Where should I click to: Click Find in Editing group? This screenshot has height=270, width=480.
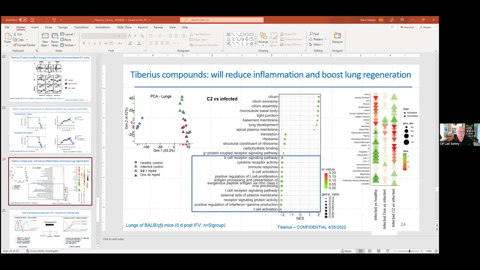pos(314,34)
